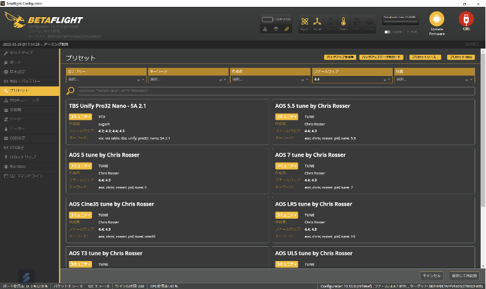486x289 pixels.
Task: Click the GPS satellite icon
Action: 356,21
